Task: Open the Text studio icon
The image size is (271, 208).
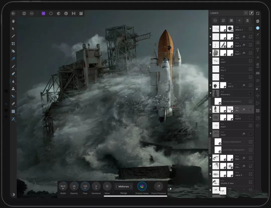Action: pyautogui.click(x=258, y=65)
